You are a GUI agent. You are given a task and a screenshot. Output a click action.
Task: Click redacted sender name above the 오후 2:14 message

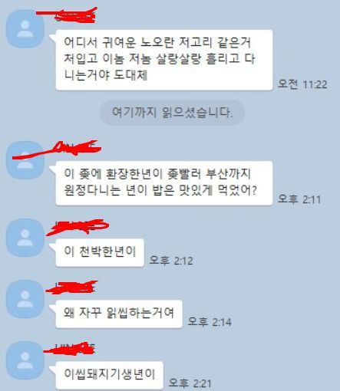pyautogui.click(x=71, y=287)
